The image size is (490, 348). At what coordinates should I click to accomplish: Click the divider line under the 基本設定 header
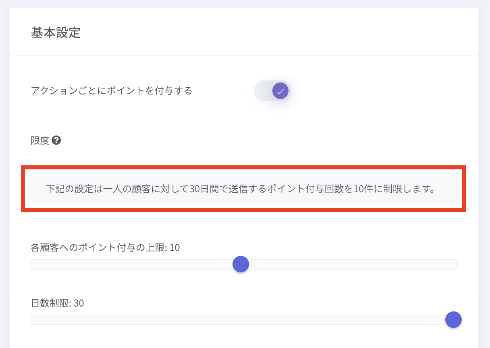coord(244,56)
